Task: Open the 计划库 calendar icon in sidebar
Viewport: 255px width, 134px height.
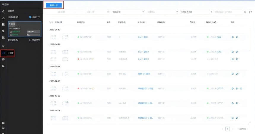Action: 3,53
